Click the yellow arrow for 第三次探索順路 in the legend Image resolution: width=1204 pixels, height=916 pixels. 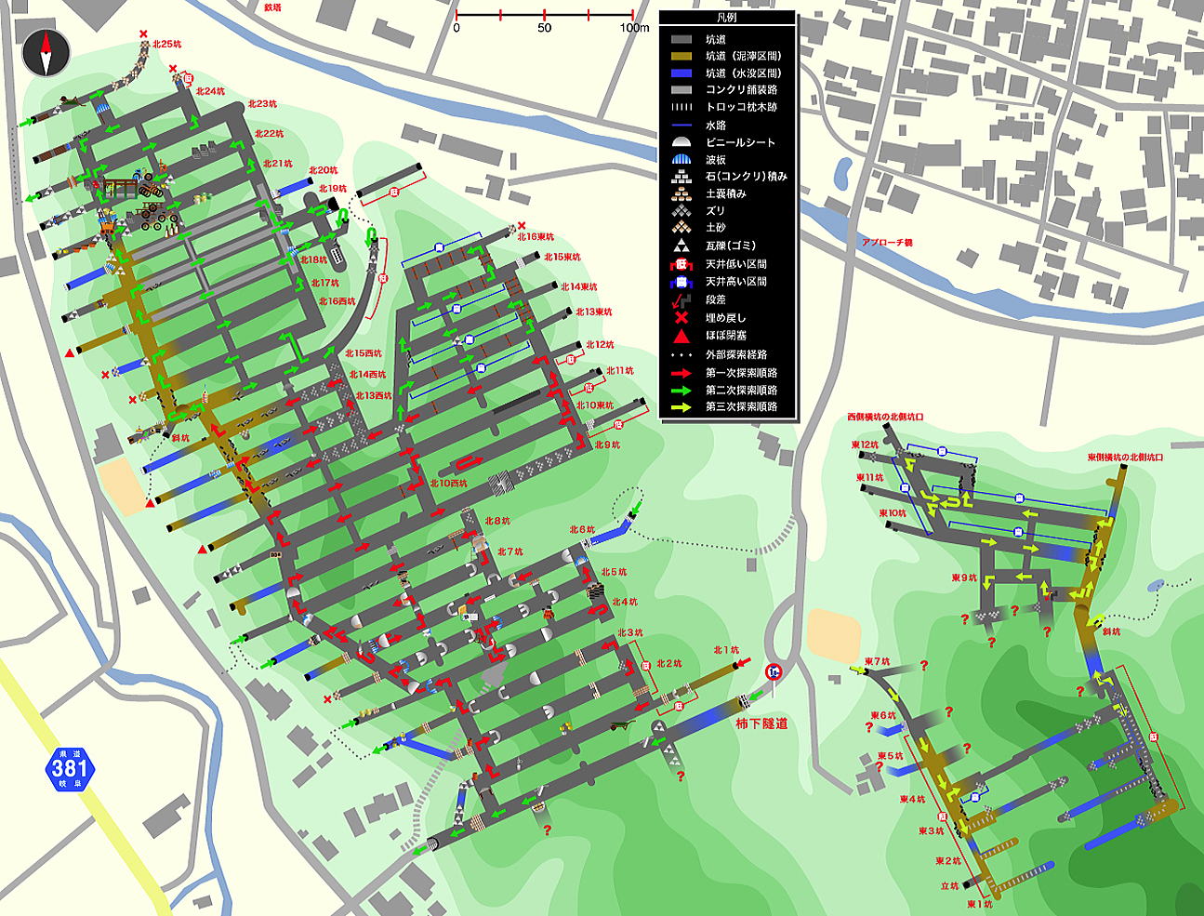[x=682, y=407]
